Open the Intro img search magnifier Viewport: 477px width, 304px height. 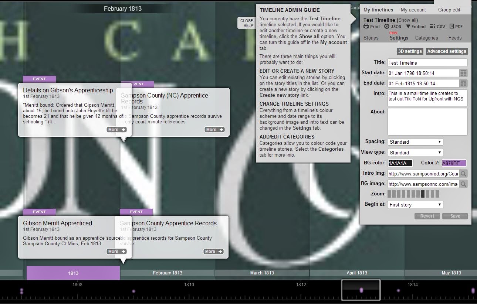click(464, 173)
